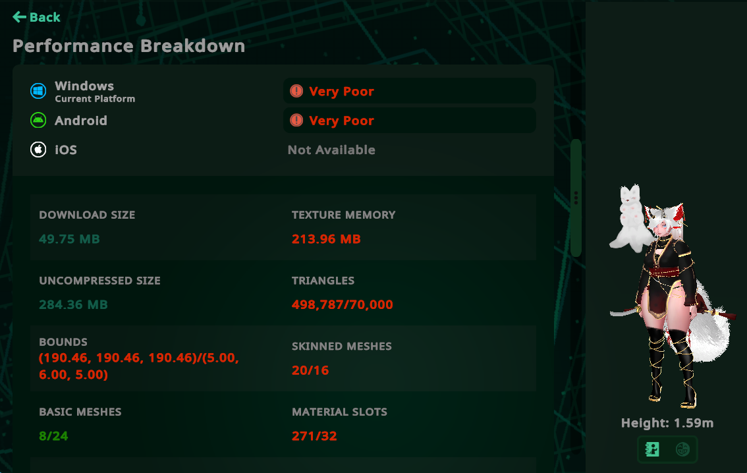
Task: Click the Back link text
Action: [x=45, y=17]
